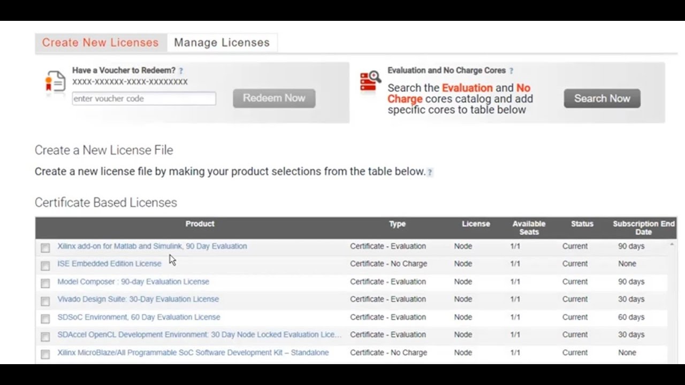The width and height of the screenshot is (685, 385).
Task: Open Xilinx MicroBlaze Software Development Kit link
Action: 193,352
